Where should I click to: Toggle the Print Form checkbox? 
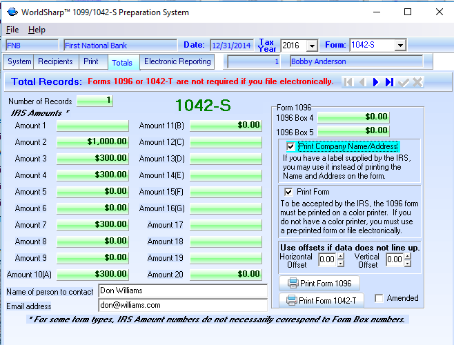click(288, 191)
